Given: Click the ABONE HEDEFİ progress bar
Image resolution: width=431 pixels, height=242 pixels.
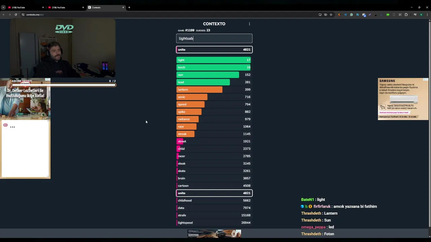Looking at the screenshot, I should click(x=64, y=85).
